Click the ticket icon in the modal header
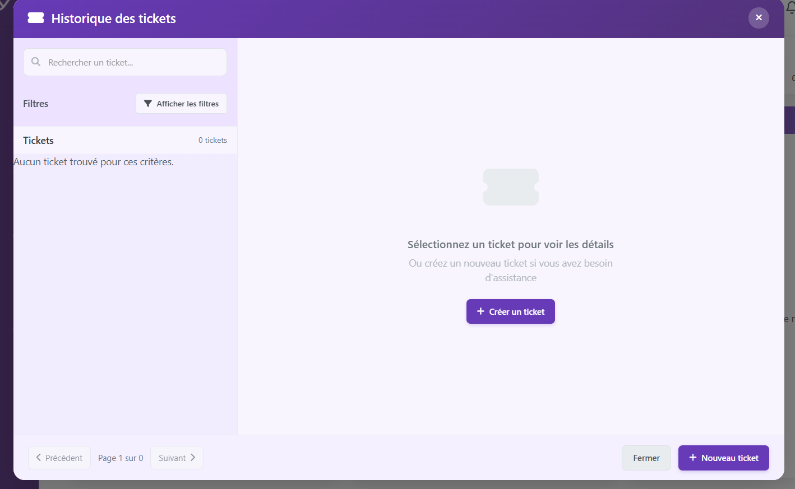This screenshot has height=489, width=795. click(35, 17)
